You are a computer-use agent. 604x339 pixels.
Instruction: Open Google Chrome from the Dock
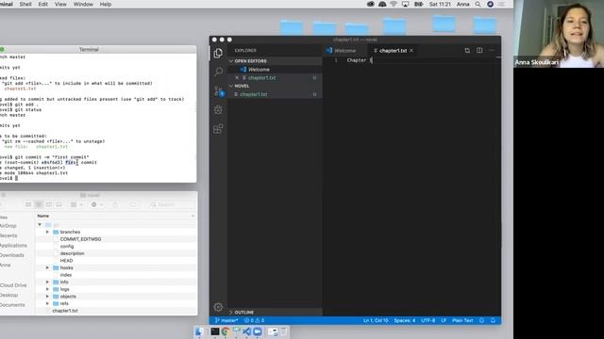[x=226, y=331]
